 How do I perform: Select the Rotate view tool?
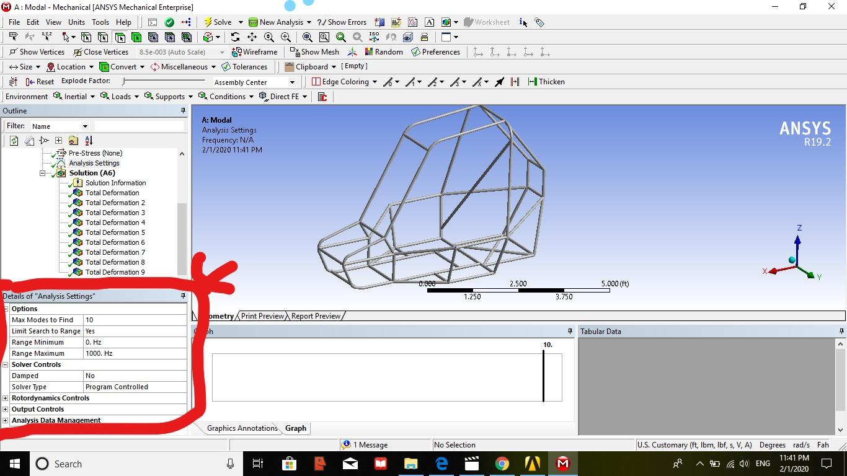235,37
